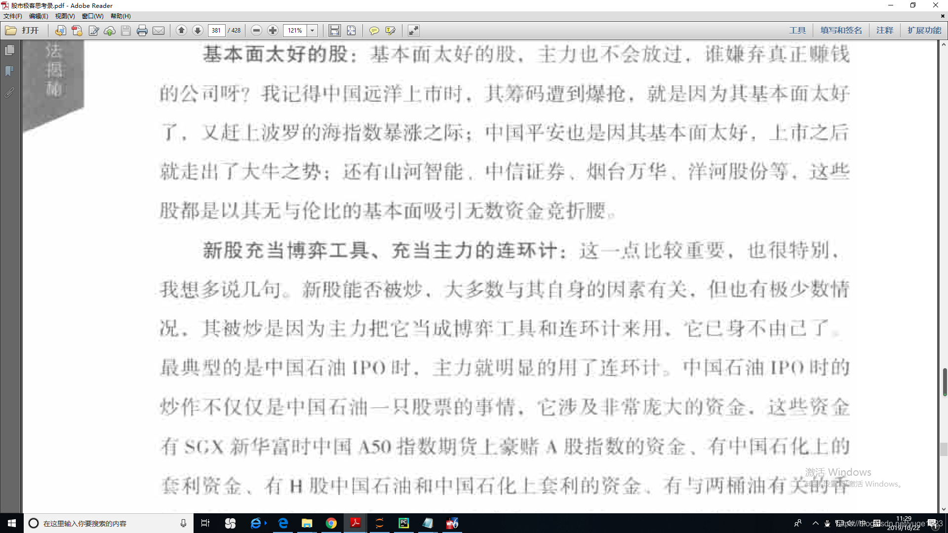Toggle fit-width scrolling mode icon

[x=335, y=31]
